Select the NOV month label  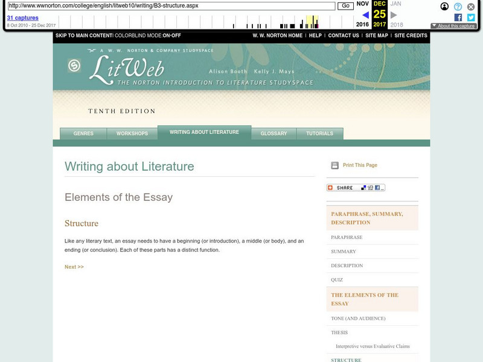363,4
